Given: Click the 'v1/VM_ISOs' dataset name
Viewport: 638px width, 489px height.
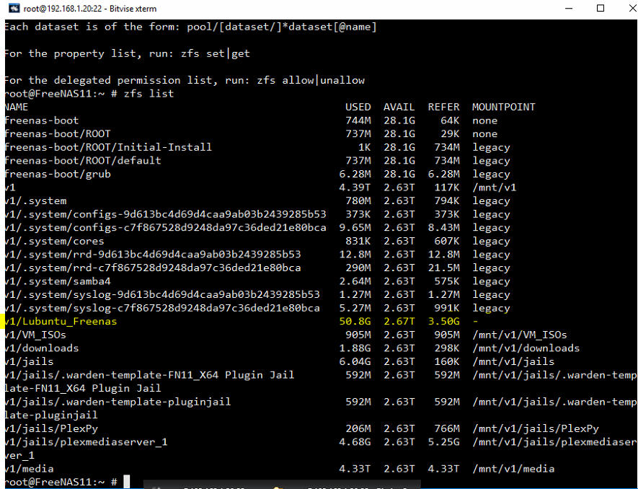Looking at the screenshot, I should tap(35, 335).
